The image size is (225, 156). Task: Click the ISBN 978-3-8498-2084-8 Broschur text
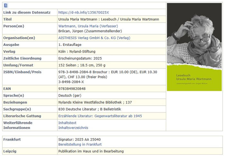click(x=83, y=72)
